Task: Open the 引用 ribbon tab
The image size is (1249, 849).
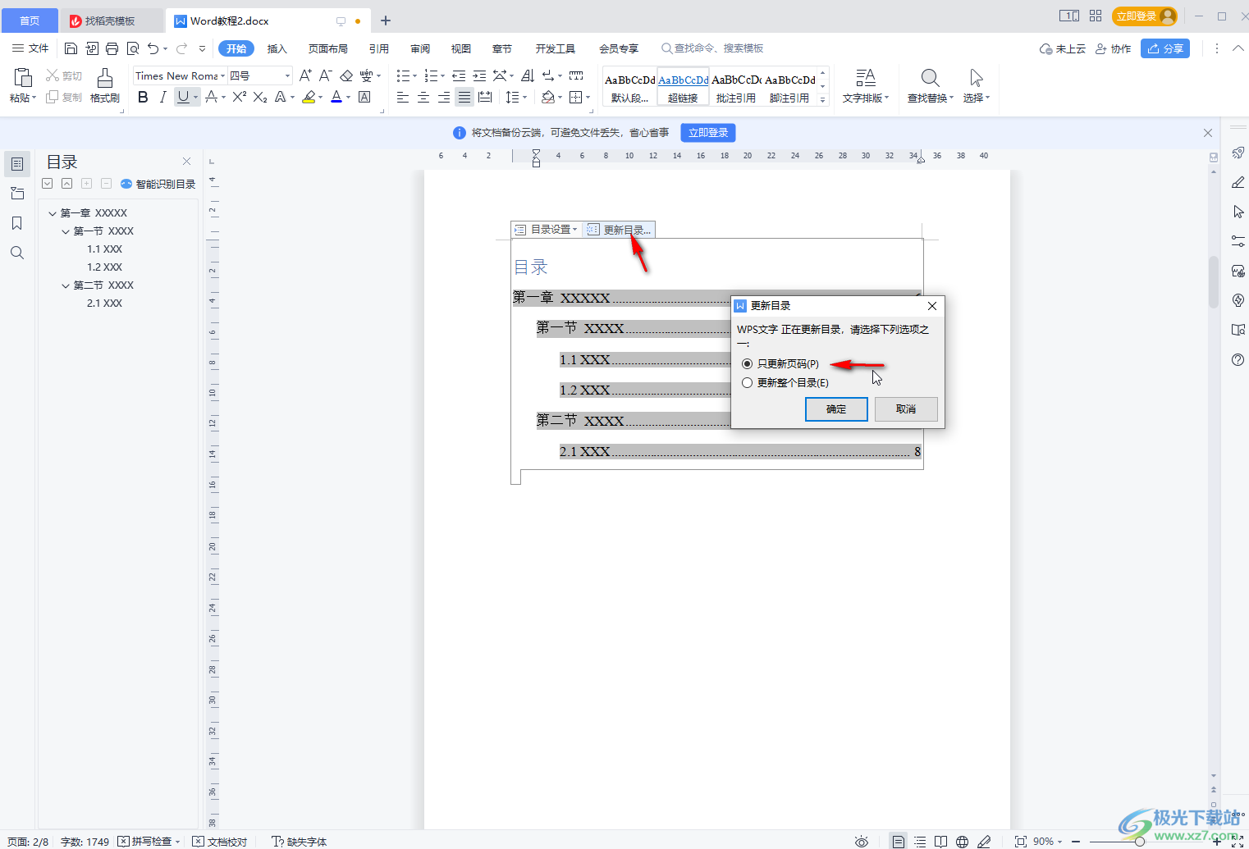Action: click(379, 48)
